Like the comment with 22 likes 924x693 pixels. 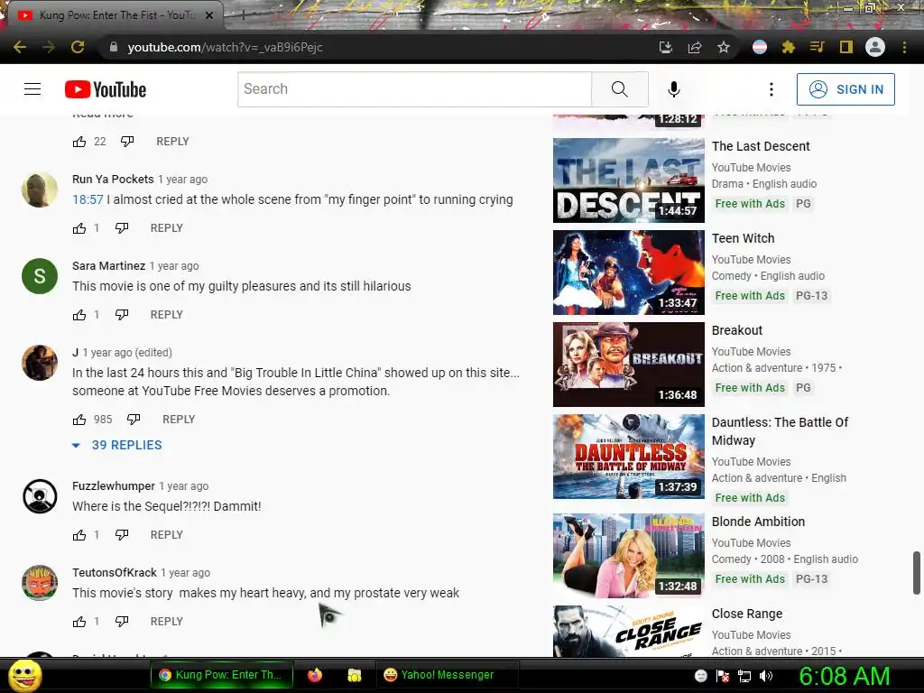pos(79,142)
